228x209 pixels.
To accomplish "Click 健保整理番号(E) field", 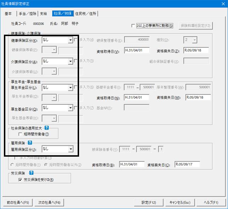I will (137, 40).
